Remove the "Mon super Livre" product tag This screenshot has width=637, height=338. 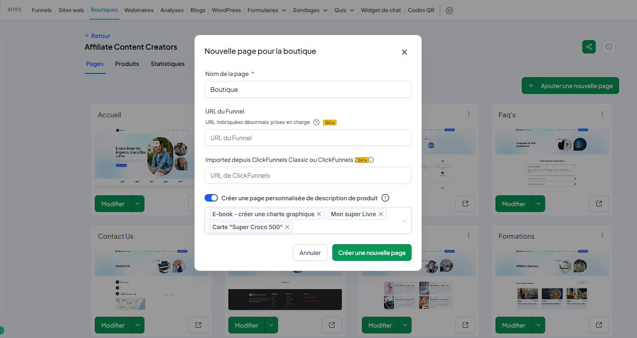381,214
